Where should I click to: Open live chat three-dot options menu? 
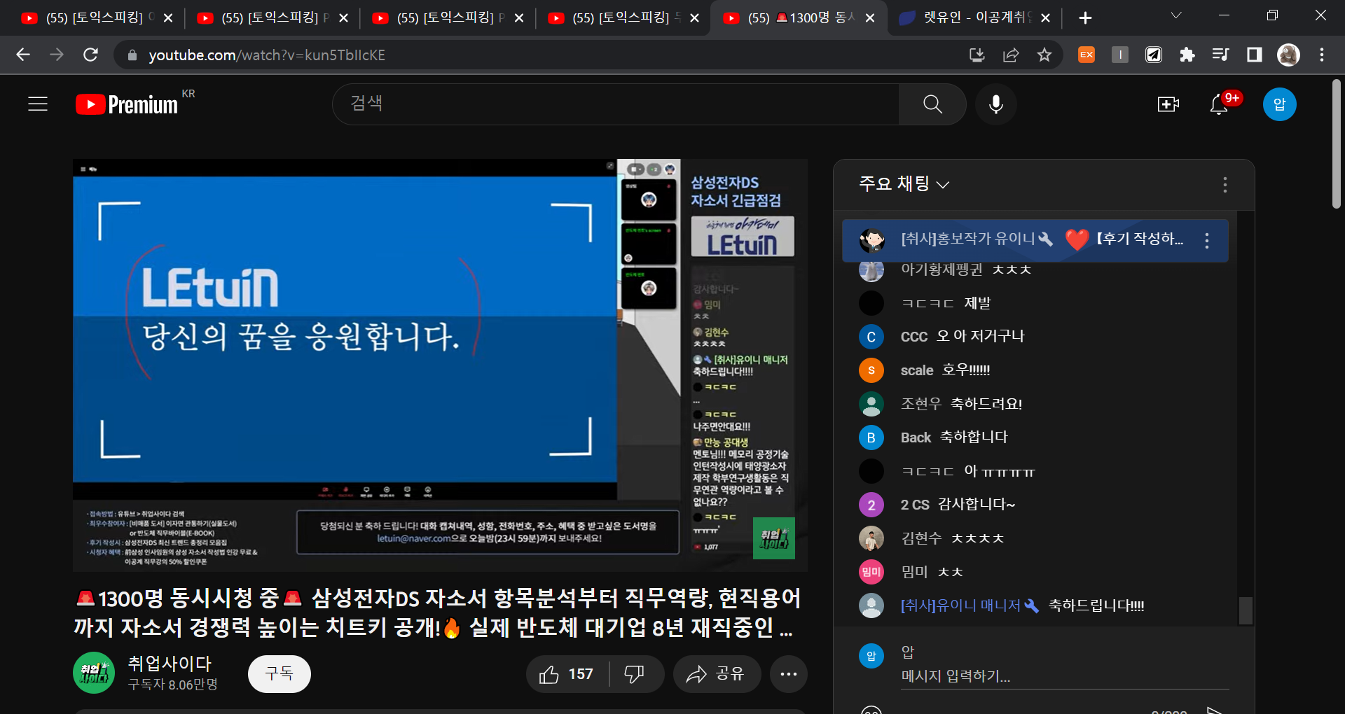point(1225,184)
